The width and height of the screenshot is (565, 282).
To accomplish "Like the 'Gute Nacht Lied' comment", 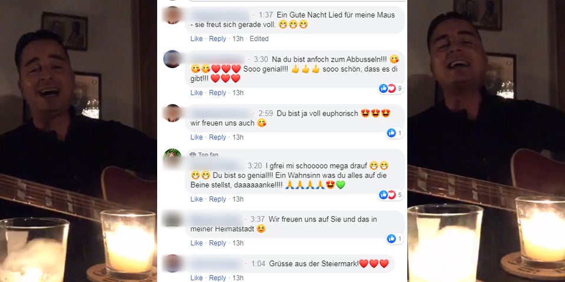I will [x=197, y=39].
